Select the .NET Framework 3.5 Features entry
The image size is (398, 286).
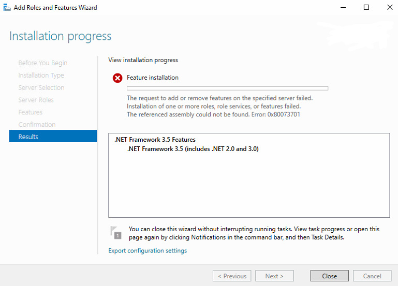(x=155, y=140)
